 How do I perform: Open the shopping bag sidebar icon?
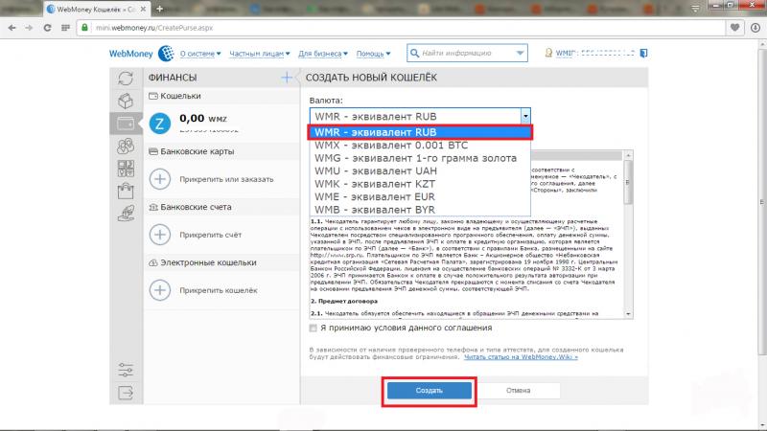pyautogui.click(x=126, y=191)
